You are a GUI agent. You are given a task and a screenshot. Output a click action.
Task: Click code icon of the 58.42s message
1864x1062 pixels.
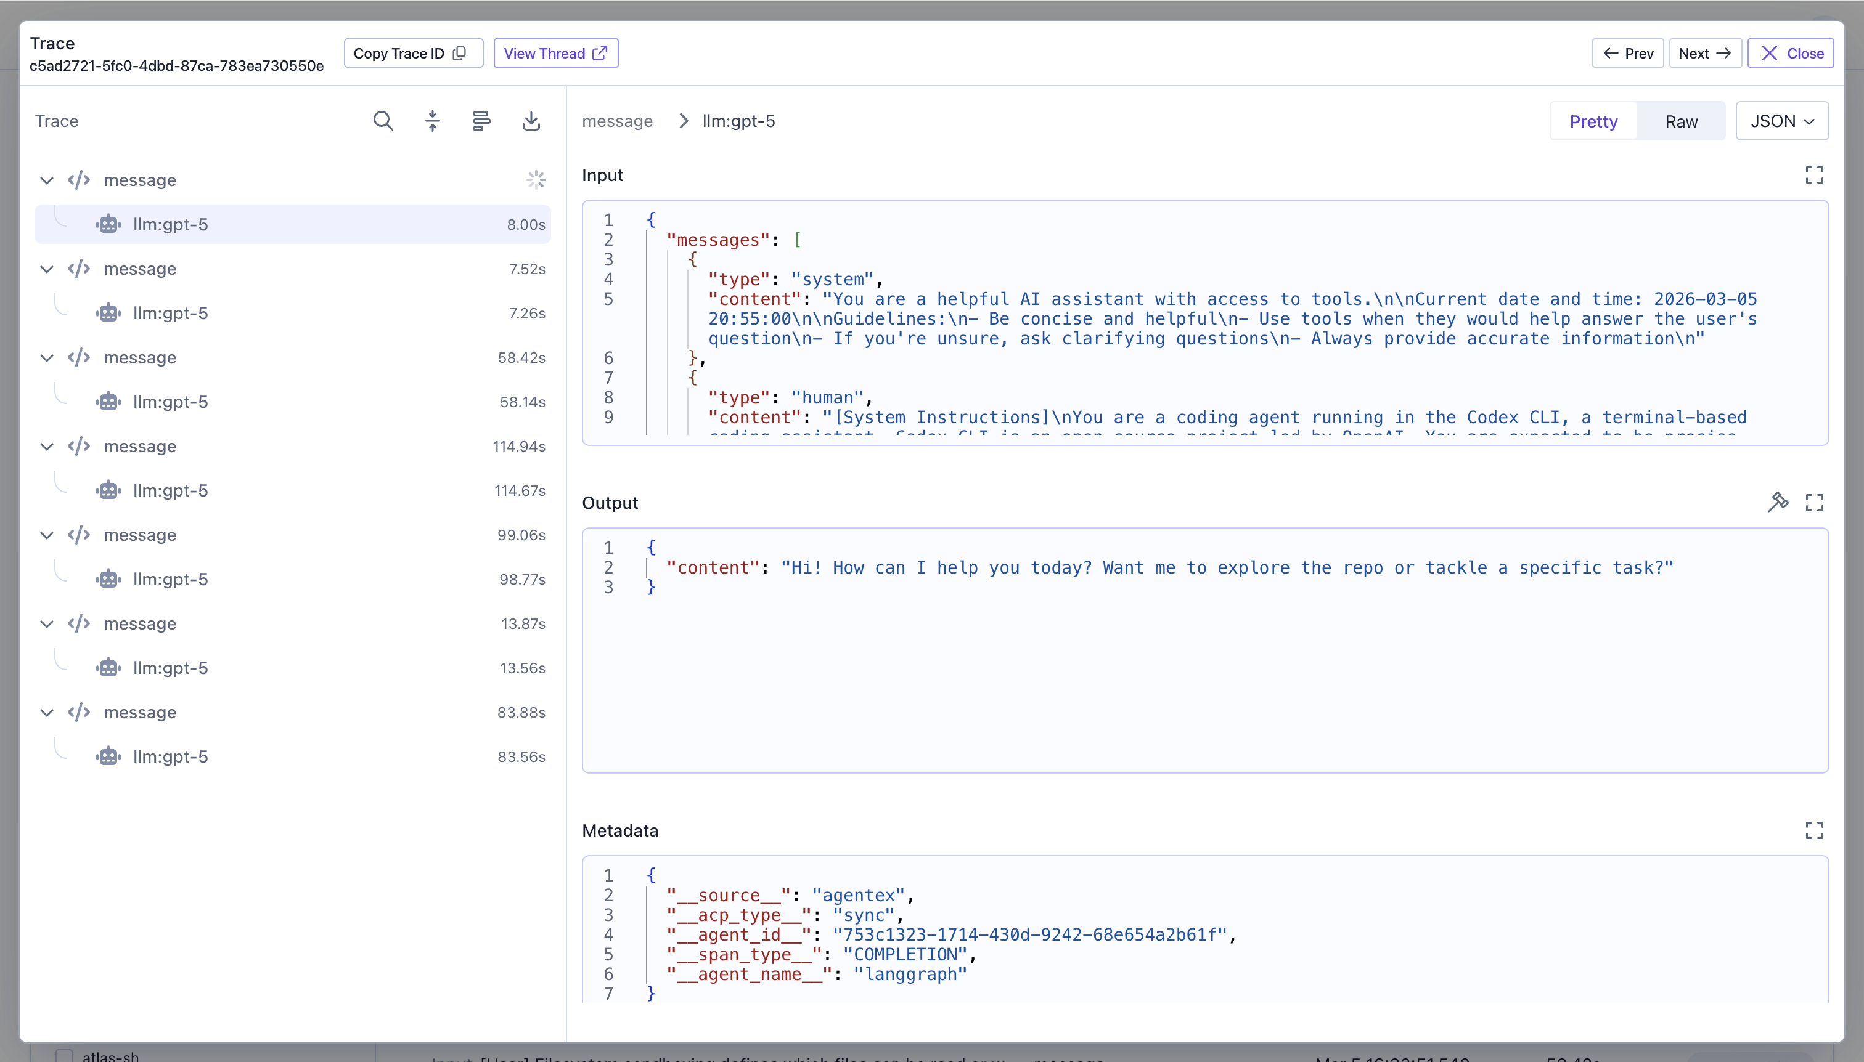click(x=79, y=357)
